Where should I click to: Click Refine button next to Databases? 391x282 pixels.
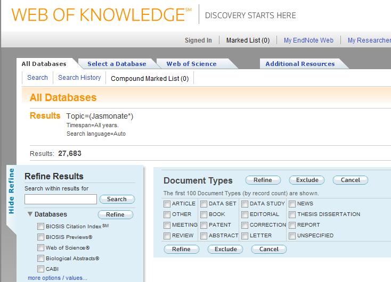point(116,214)
